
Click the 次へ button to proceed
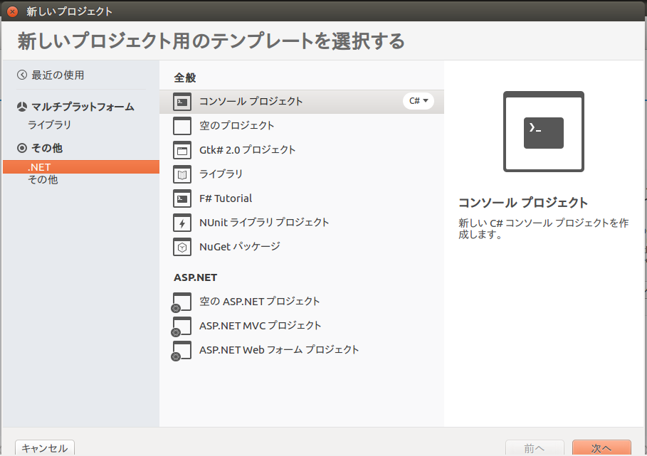pos(601,450)
